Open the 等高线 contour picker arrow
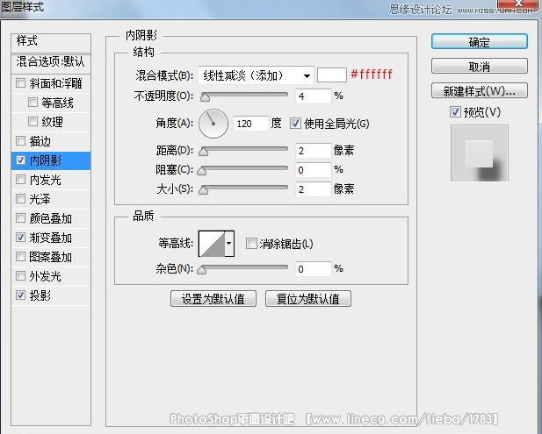 (x=229, y=244)
